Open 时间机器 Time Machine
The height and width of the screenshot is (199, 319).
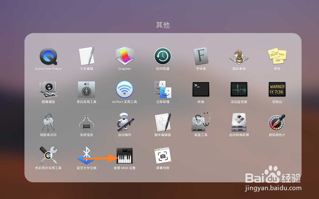coord(163,56)
